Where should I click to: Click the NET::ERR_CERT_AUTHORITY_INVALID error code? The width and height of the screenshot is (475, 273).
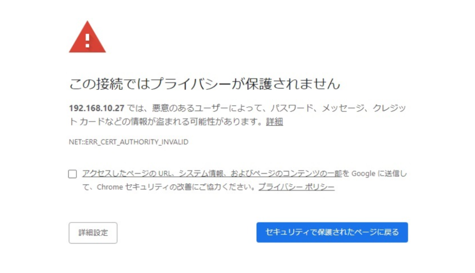click(128, 142)
